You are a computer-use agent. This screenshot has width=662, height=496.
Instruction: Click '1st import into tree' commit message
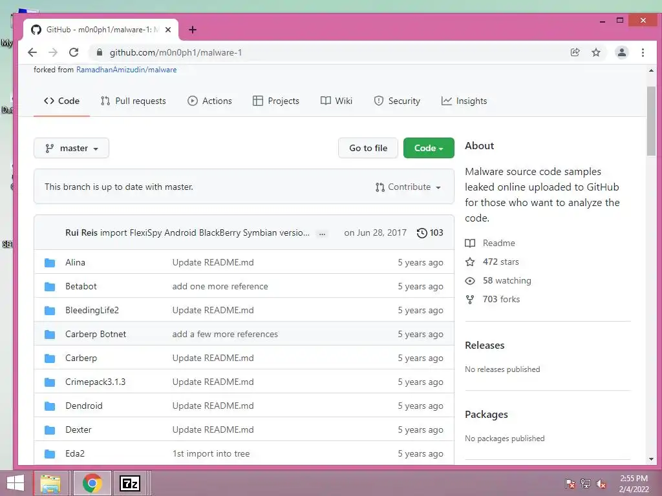211,454
